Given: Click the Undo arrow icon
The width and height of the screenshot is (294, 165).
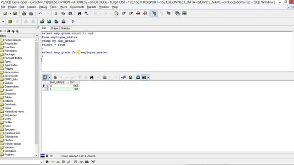Looking at the screenshot, I should coord(40,13).
